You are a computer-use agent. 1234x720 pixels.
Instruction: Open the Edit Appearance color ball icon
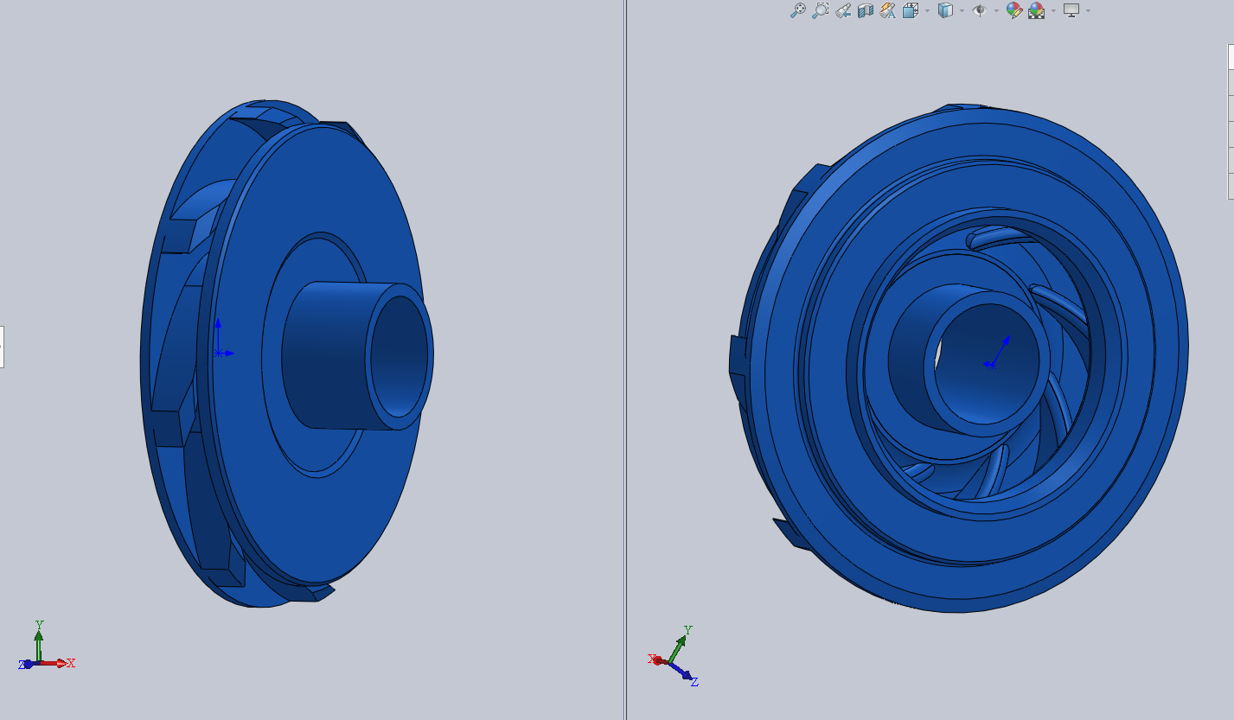click(1014, 10)
